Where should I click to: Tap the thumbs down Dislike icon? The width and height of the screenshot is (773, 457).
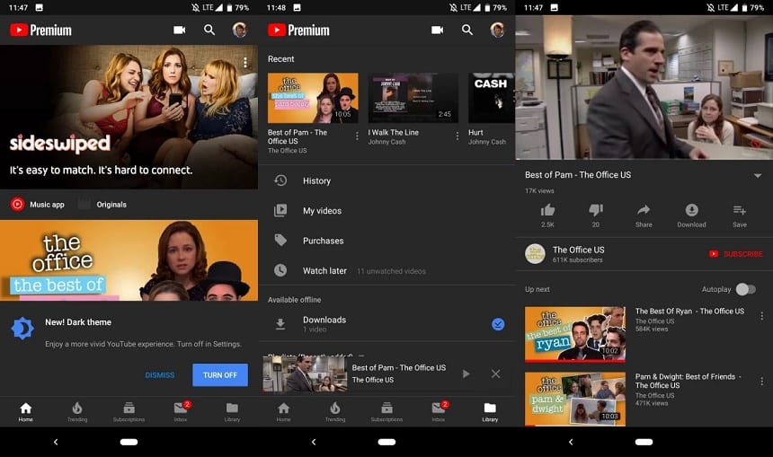coord(595,210)
